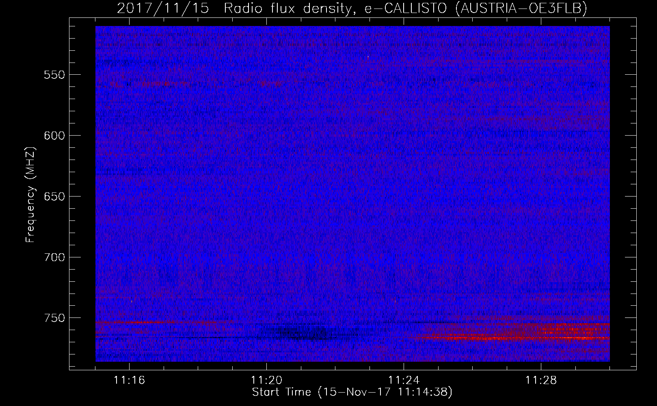Click the 650 frequency tick label

coord(54,197)
